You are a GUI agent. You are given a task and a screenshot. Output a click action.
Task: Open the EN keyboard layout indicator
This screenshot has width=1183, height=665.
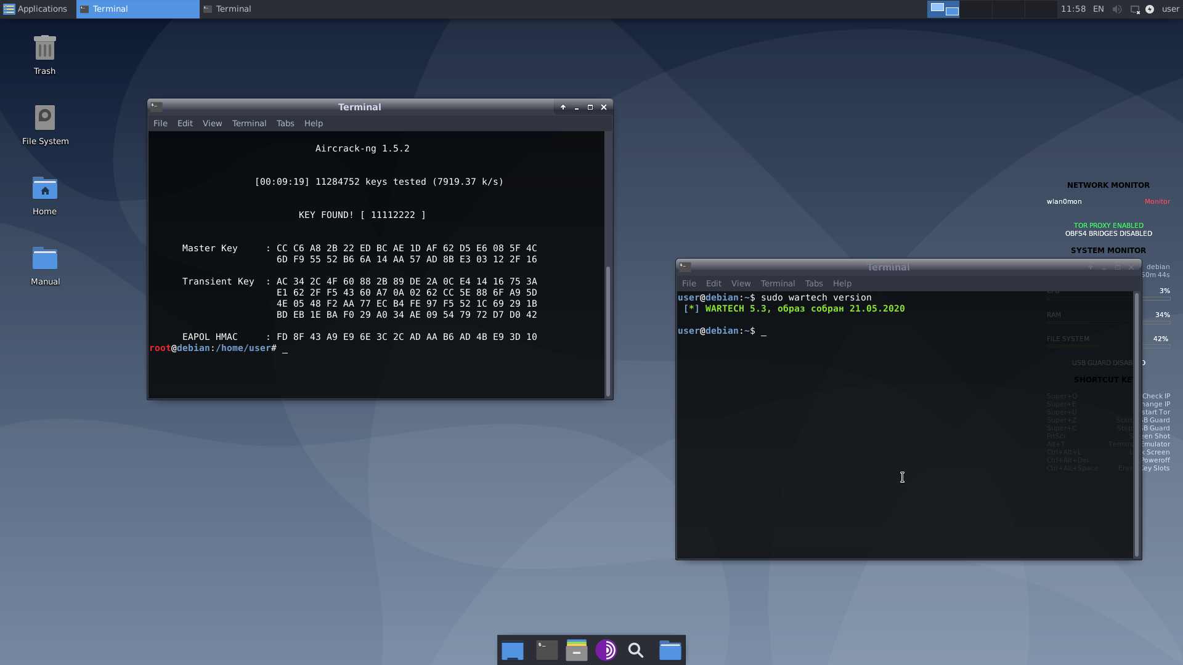click(1099, 9)
